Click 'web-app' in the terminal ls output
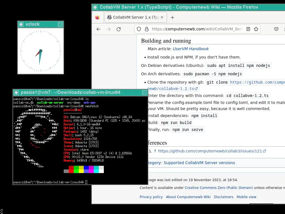Viewport: 285px width, 214px height. point(89,103)
